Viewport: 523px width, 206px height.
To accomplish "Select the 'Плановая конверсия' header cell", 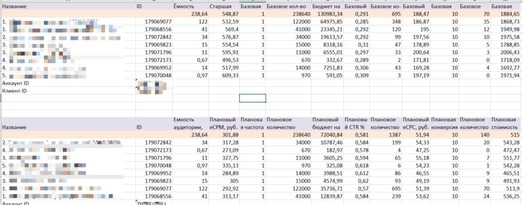I will point(444,123).
